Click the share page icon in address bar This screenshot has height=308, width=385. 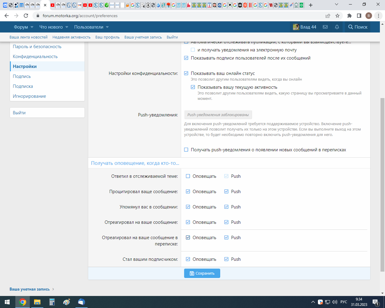pos(328,16)
